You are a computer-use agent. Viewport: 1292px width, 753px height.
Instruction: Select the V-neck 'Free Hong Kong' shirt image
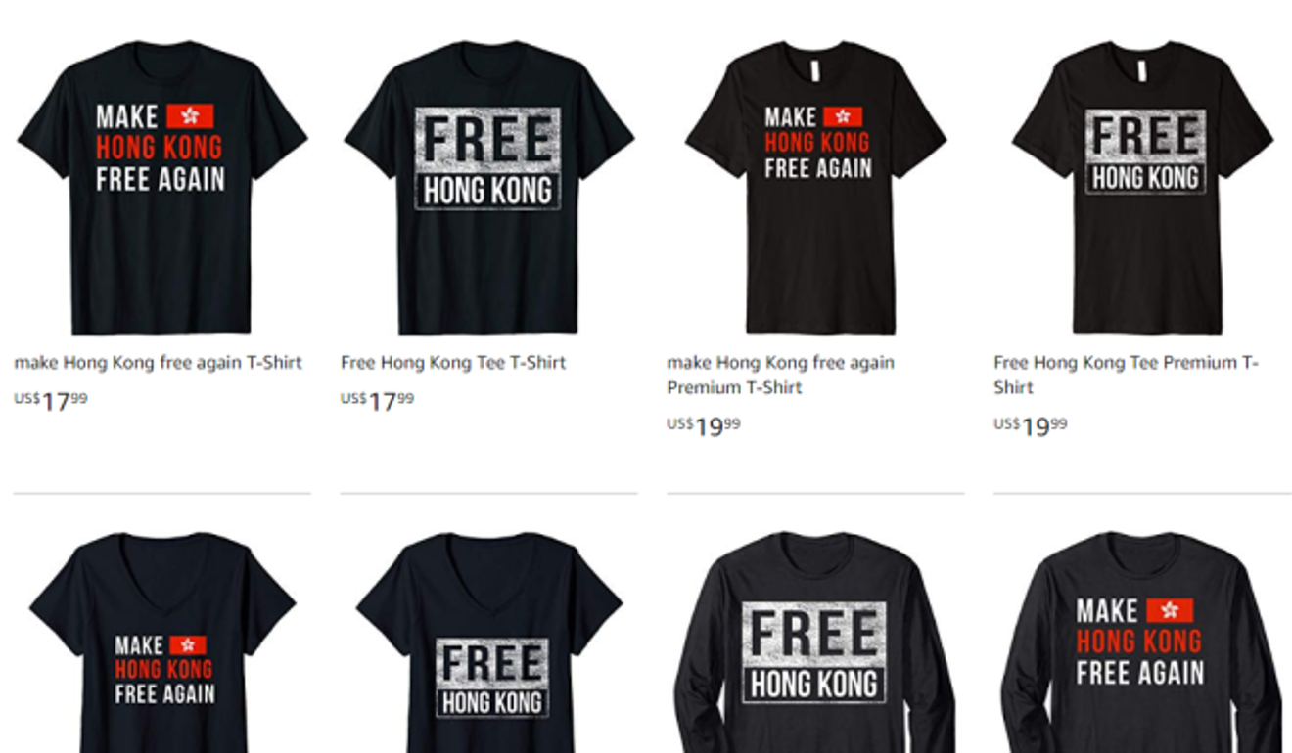tap(489, 642)
